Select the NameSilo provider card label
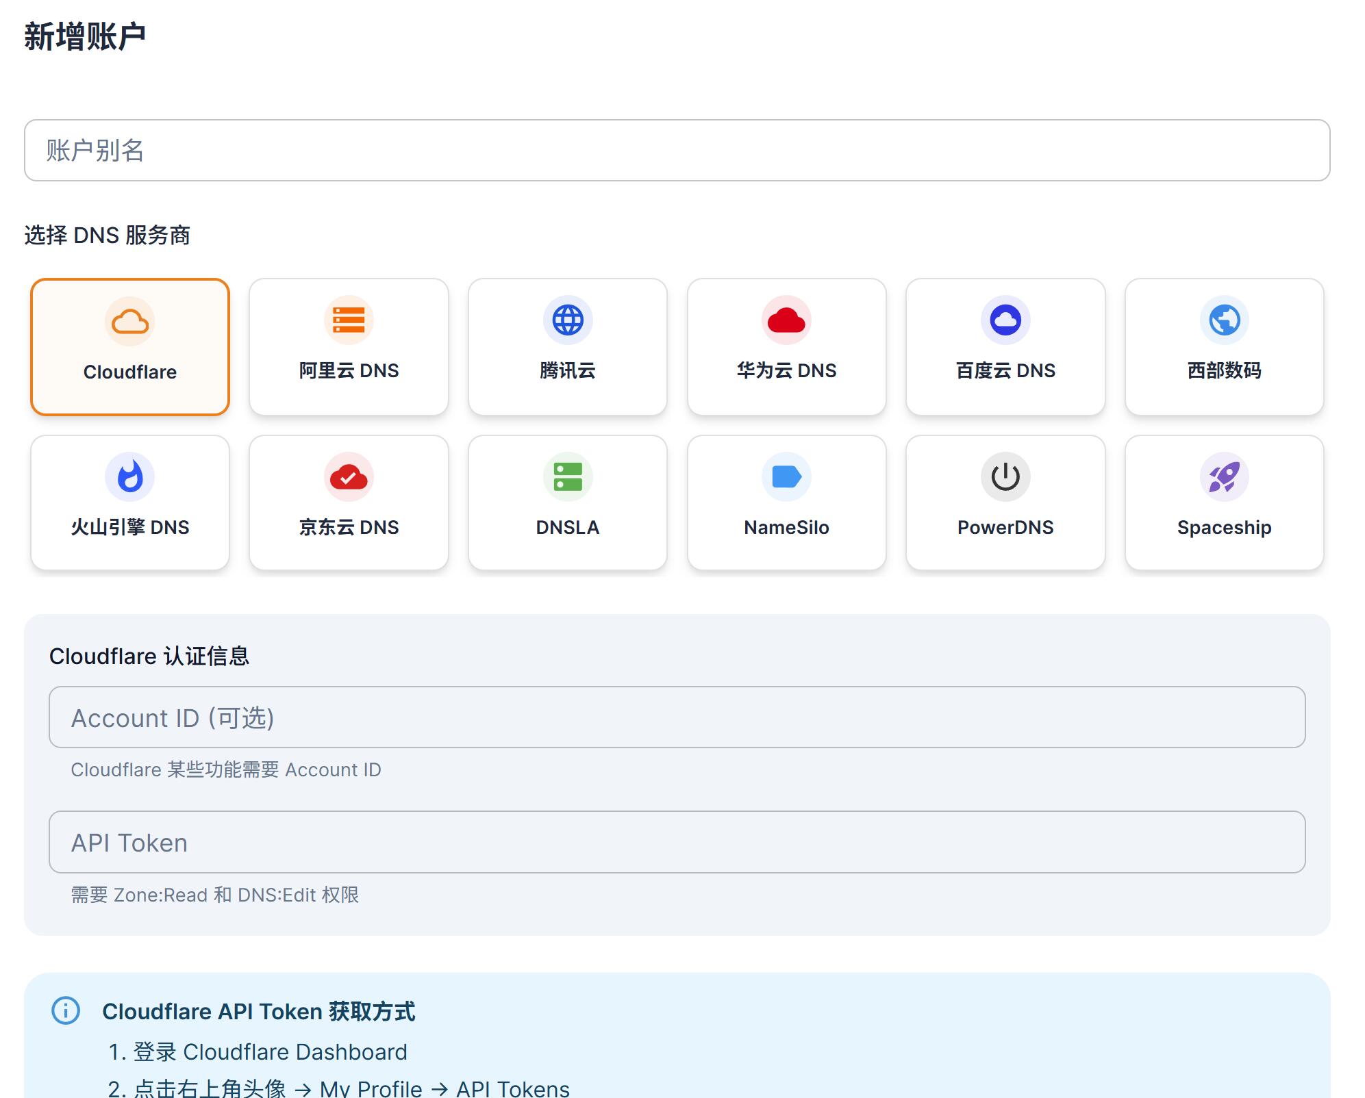Viewport: 1365px width, 1098px height. (x=786, y=527)
